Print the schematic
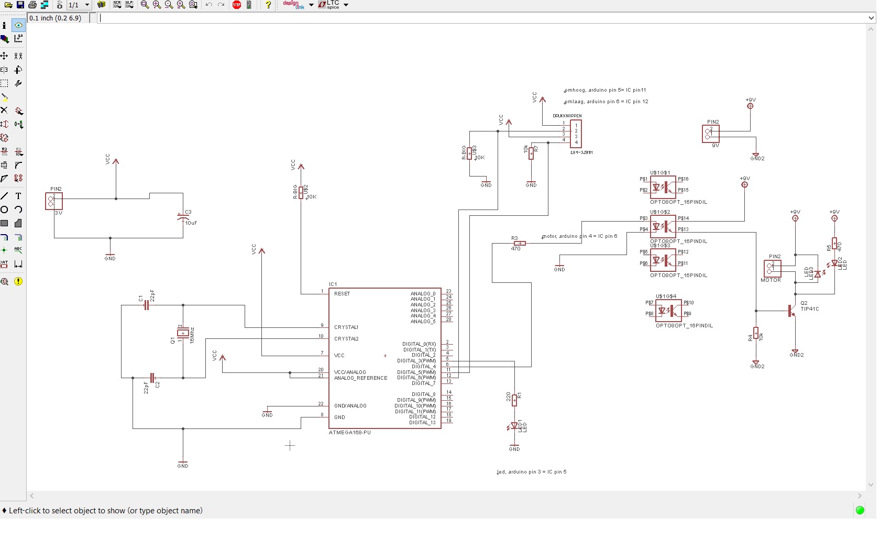Viewport: 880px width, 550px height. [x=32, y=5]
